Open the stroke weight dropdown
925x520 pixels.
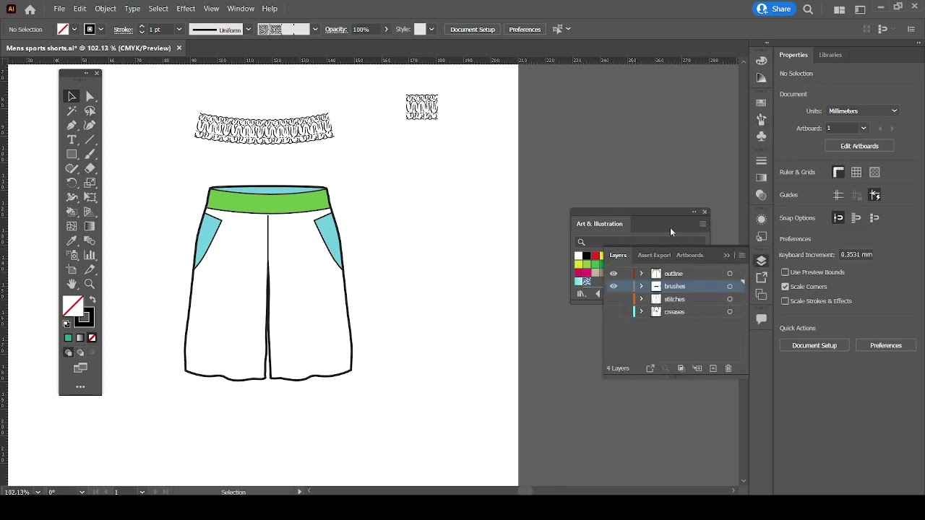pos(179,30)
